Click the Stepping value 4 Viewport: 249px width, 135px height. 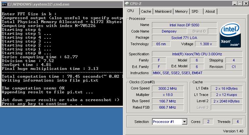[x=234, y=60]
